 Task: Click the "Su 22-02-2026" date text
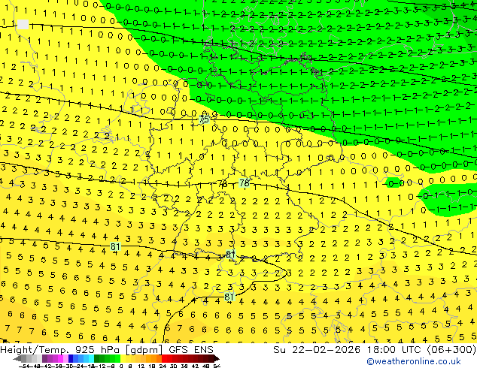tap(317, 349)
